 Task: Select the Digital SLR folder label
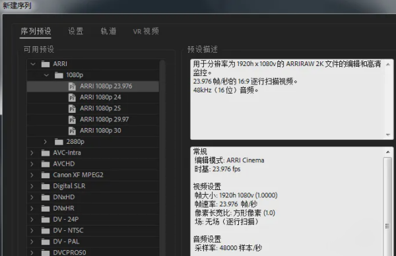tap(69, 186)
